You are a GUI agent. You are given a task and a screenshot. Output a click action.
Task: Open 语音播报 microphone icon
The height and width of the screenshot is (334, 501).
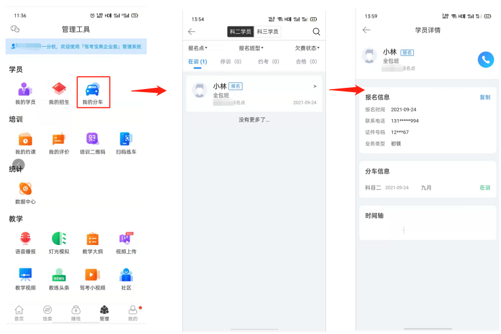pyautogui.click(x=25, y=243)
